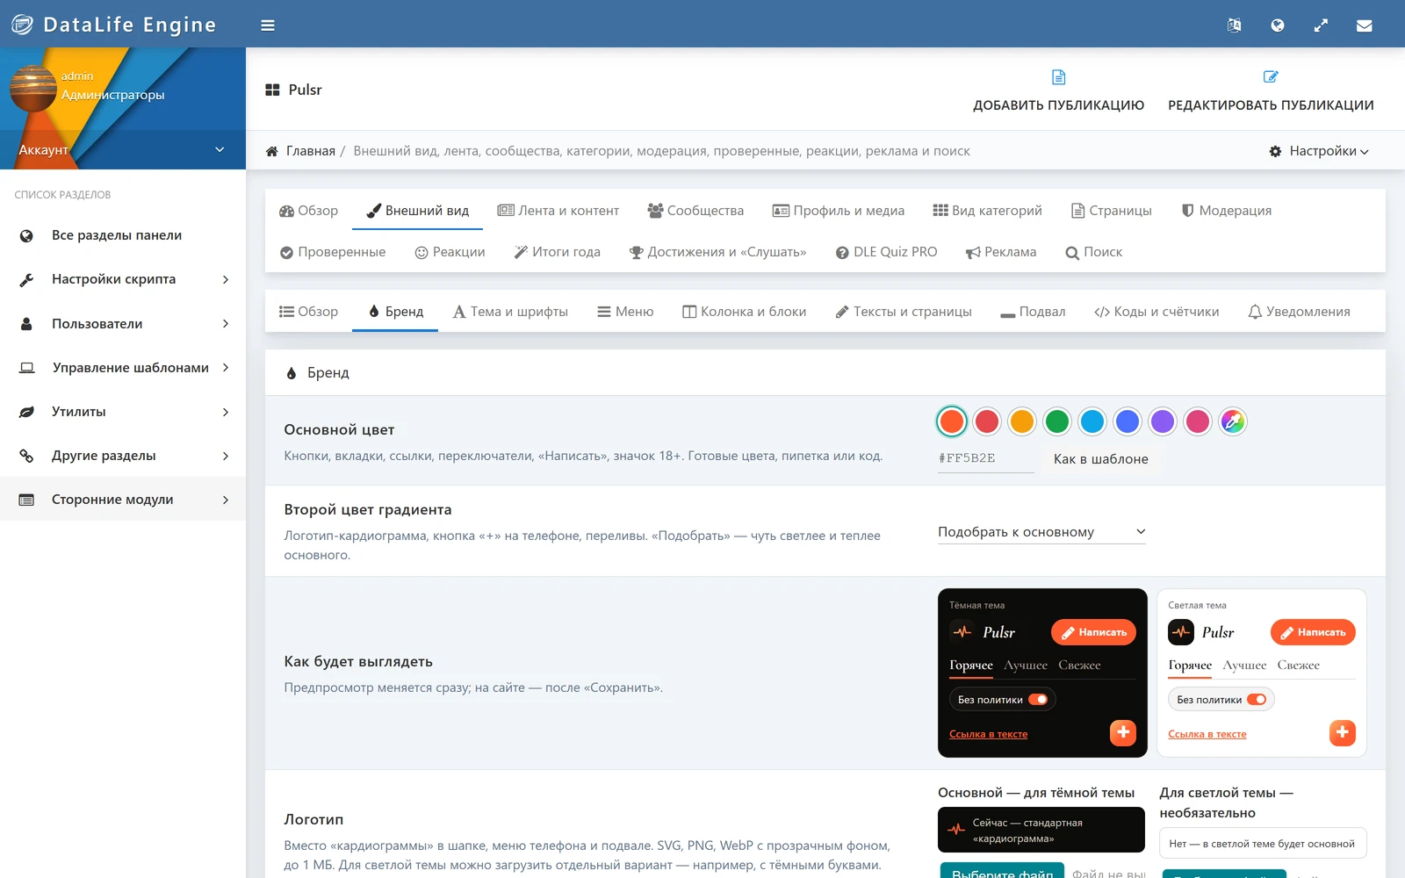Open the Тема и шрифты sub-tab
The height and width of the screenshot is (878, 1405).
pos(510,312)
